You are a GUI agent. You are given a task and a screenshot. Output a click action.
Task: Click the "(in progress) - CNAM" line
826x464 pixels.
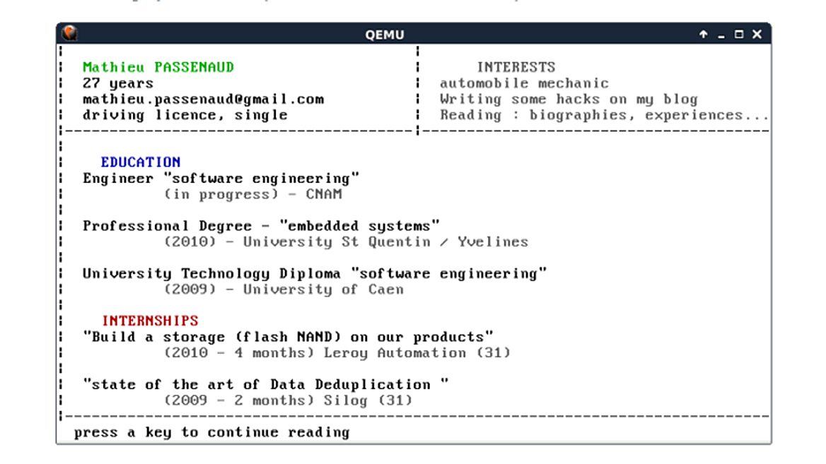(253, 194)
